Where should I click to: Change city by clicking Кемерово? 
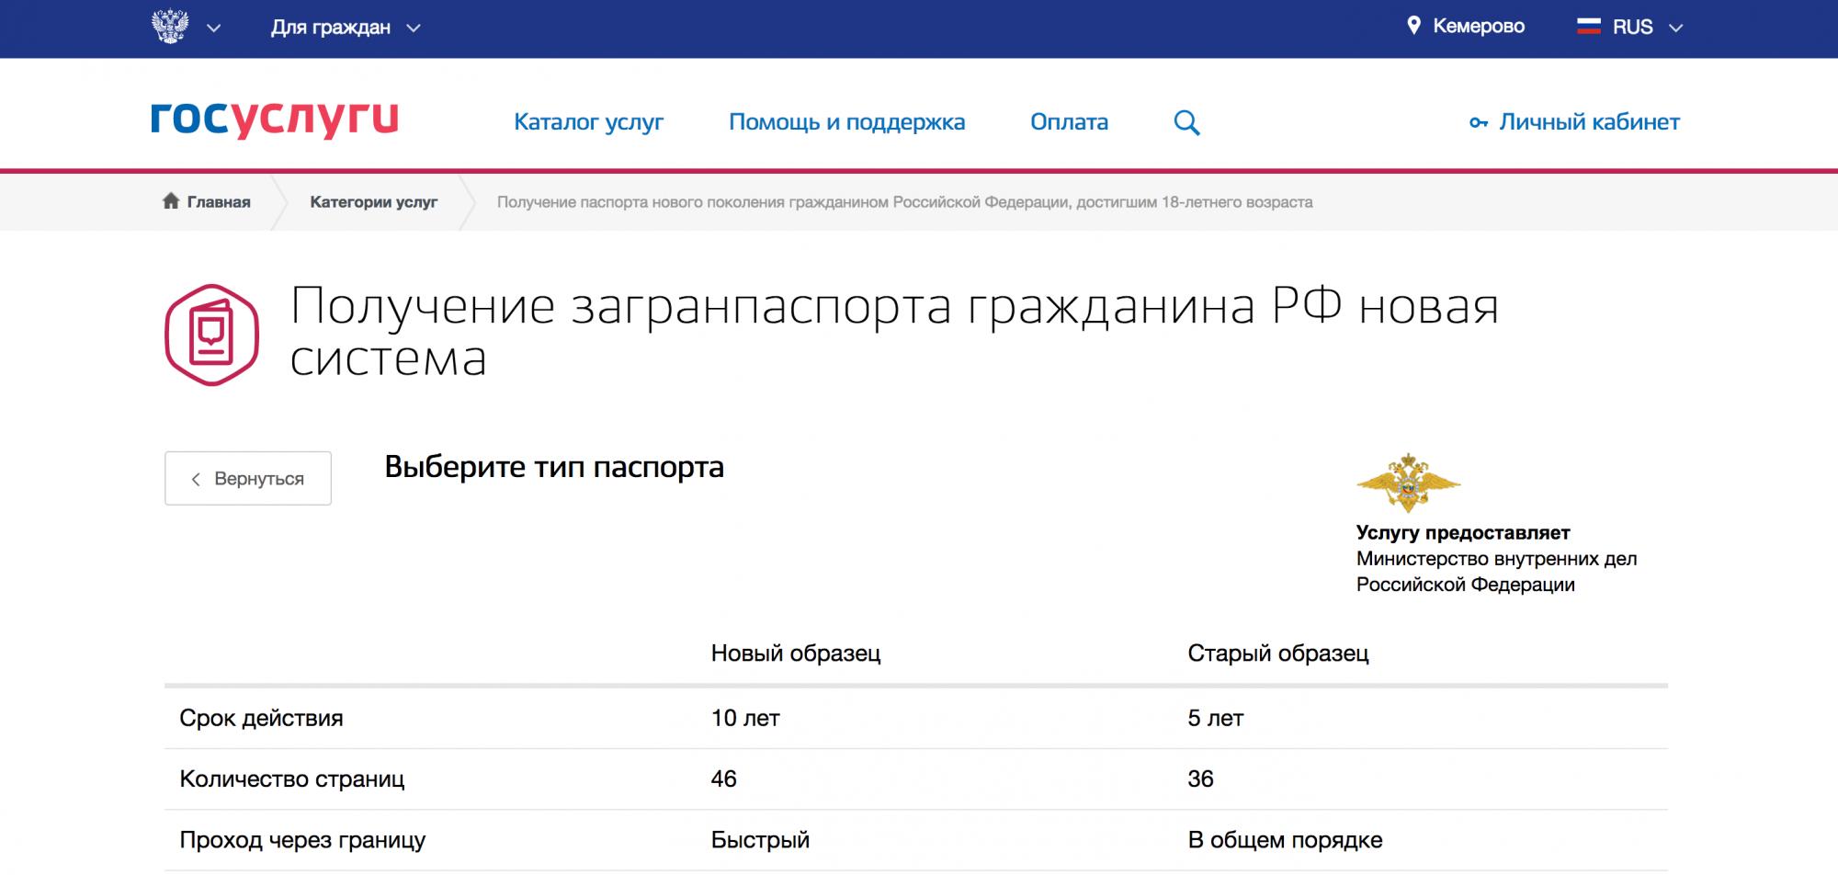pos(1478,27)
